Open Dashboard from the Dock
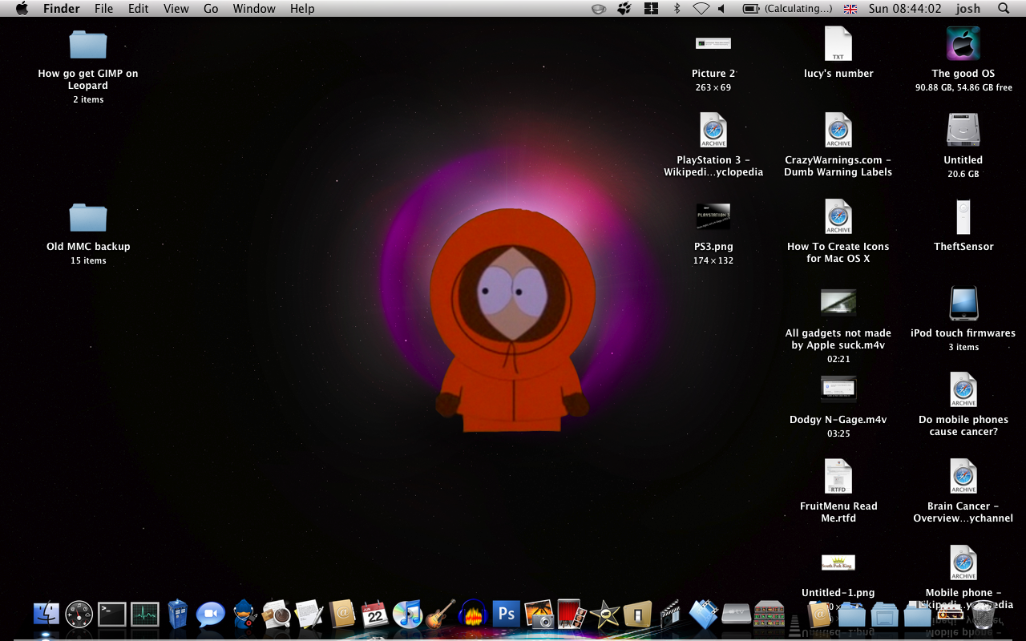The height and width of the screenshot is (641, 1026). [x=79, y=615]
